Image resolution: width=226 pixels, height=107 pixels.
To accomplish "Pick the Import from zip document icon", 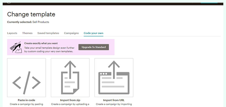I will [x=70, y=78].
